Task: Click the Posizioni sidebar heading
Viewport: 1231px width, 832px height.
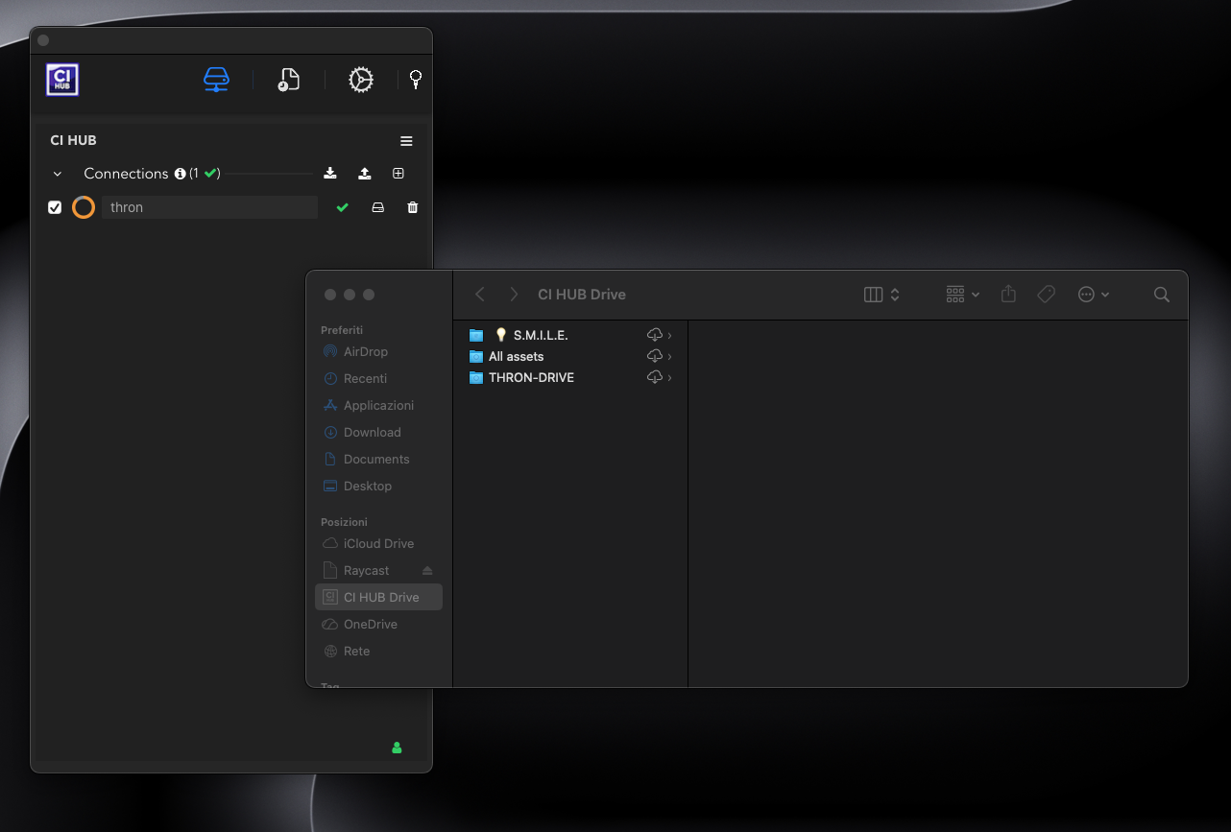Action: tap(344, 522)
